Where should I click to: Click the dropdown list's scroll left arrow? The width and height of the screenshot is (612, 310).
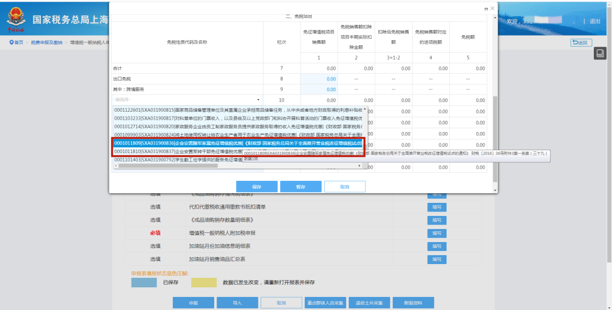pos(116,166)
